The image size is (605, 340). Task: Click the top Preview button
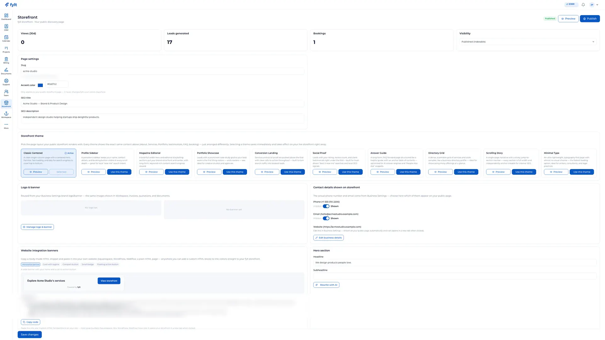click(x=568, y=19)
